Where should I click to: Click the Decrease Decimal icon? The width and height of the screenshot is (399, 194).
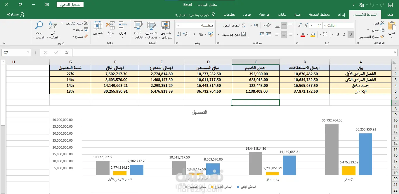[179, 34]
